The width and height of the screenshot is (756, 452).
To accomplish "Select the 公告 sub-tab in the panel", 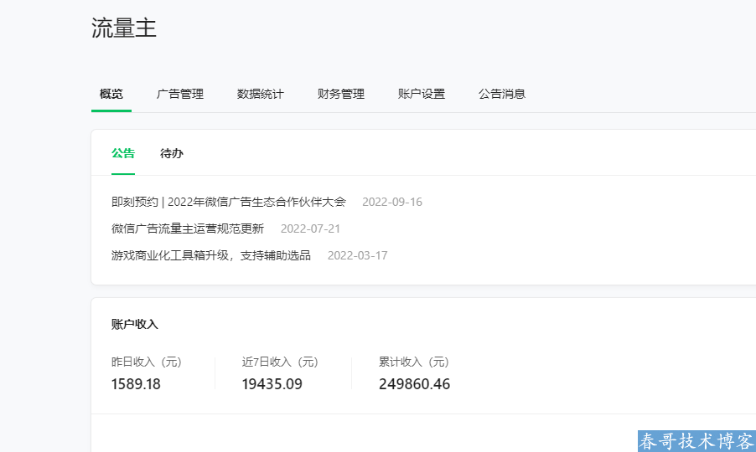I will (123, 153).
